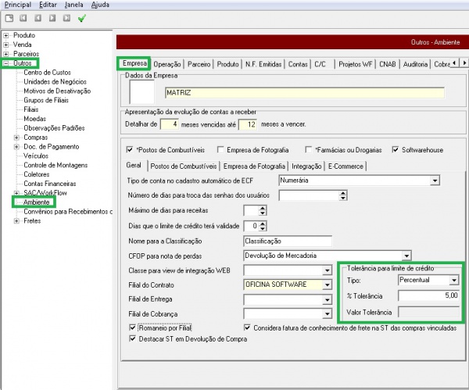Go to the last record
The height and width of the screenshot is (390, 469).
66,17
